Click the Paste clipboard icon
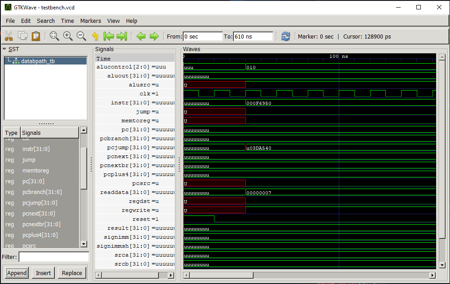The image size is (450, 284). 36,36
